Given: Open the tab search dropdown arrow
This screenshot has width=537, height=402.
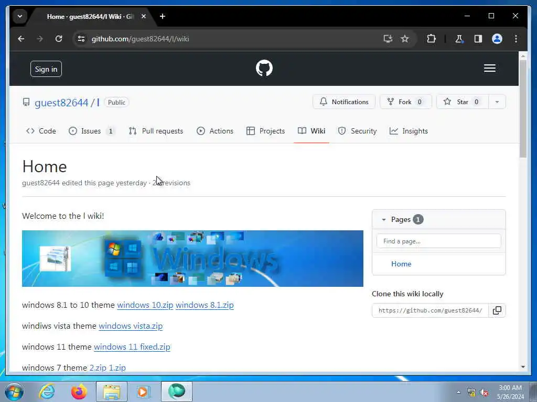Looking at the screenshot, I should pos(20,16).
